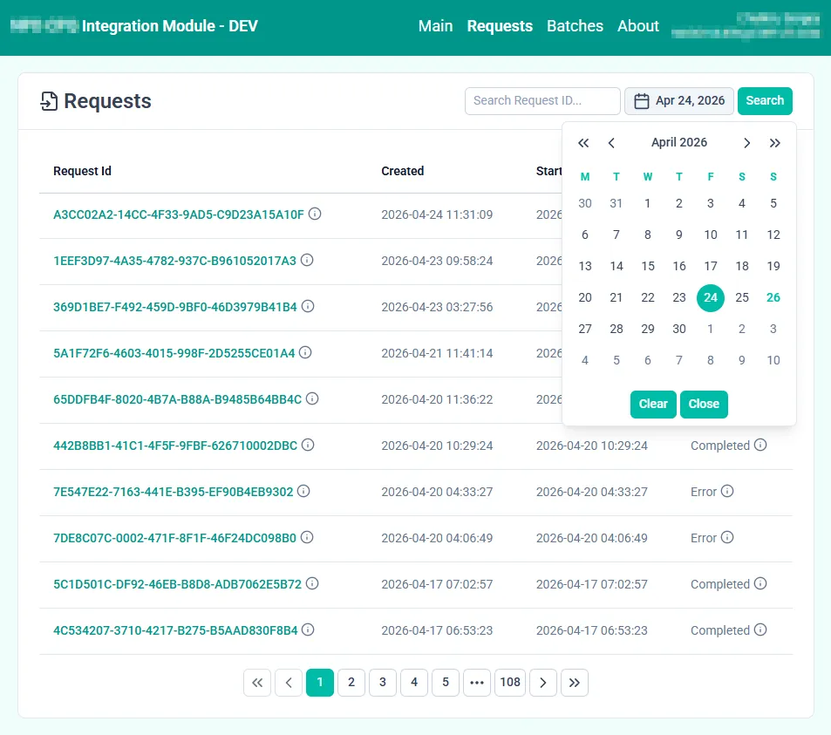Expand pagination ellipsis for more pages
The width and height of the screenshot is (831, 735).
(476, 683)
